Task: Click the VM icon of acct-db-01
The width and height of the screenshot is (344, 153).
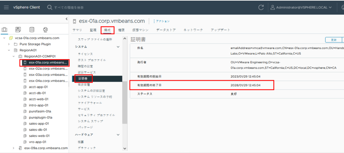Action: coord(25,93)
